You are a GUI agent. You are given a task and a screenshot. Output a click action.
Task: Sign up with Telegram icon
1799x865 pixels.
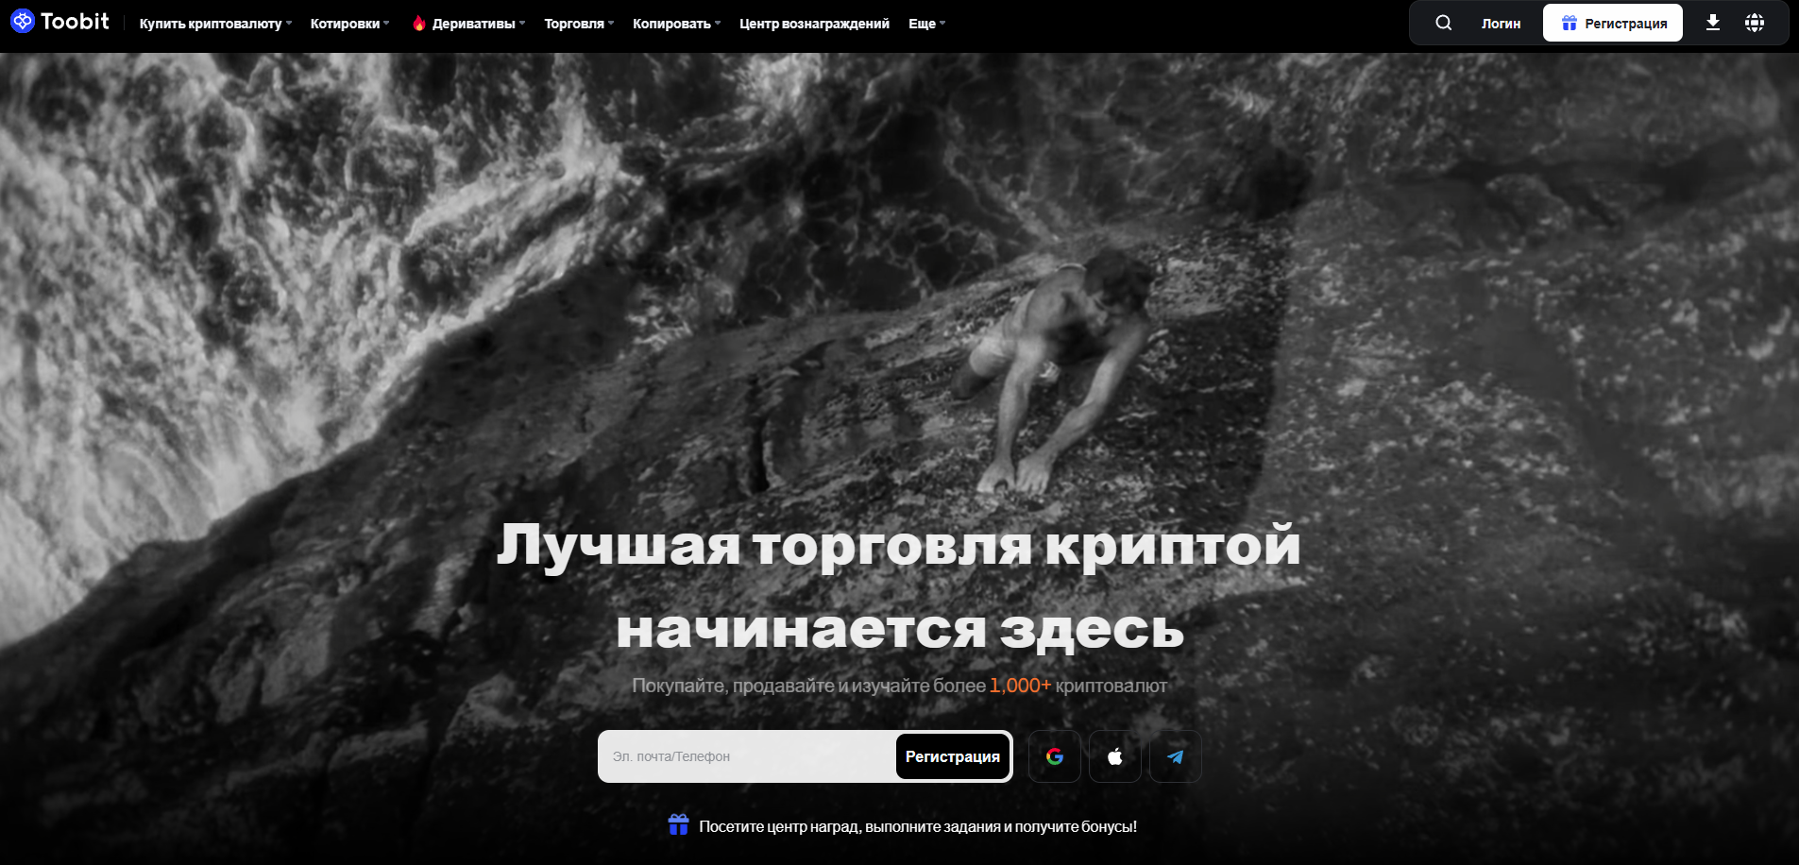coord(1175,756)
